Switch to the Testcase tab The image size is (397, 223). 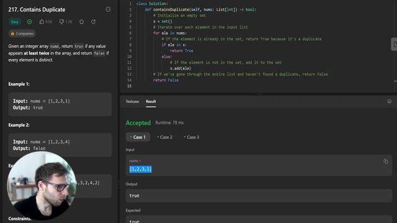tap(132, 102)
